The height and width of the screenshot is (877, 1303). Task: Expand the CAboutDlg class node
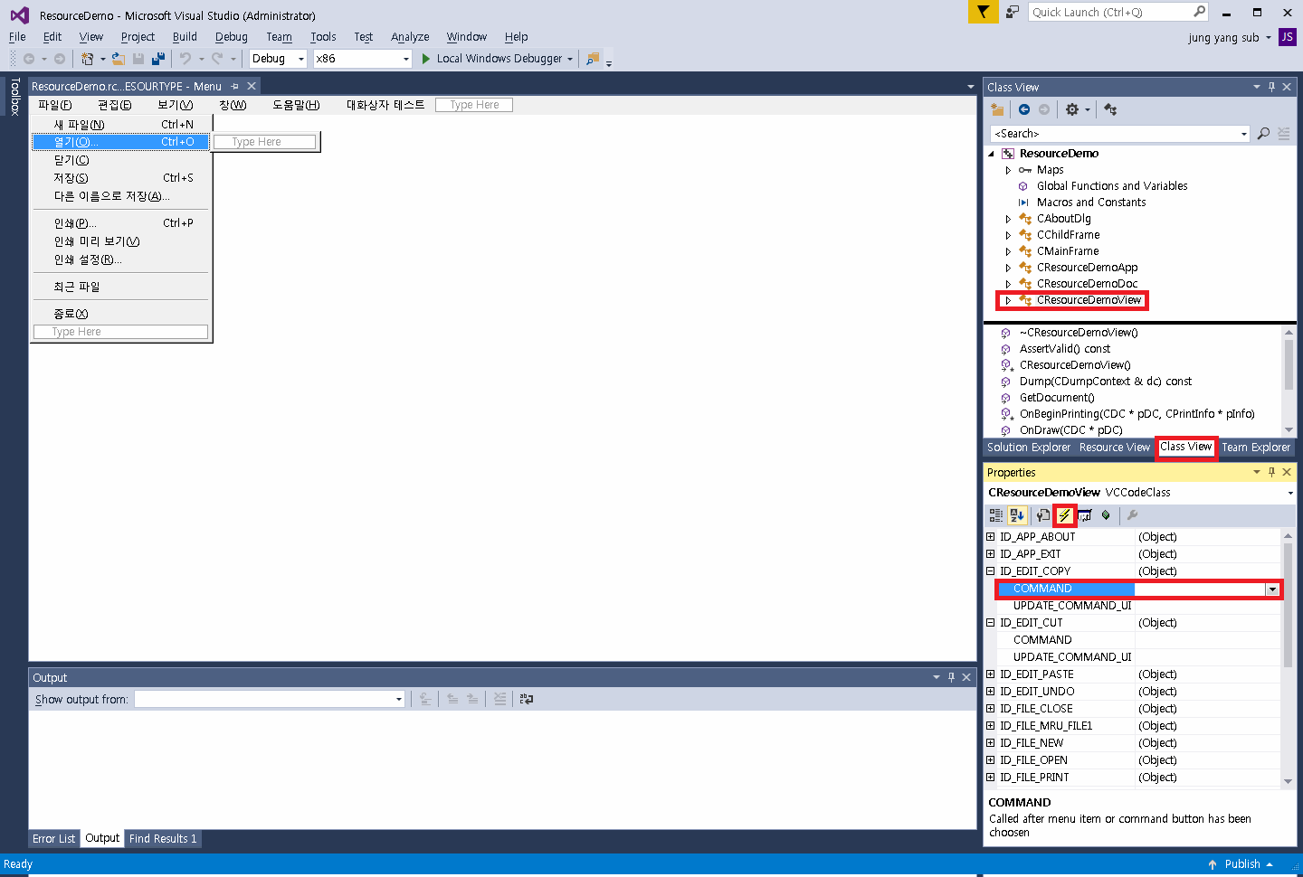pos(1008,219)
